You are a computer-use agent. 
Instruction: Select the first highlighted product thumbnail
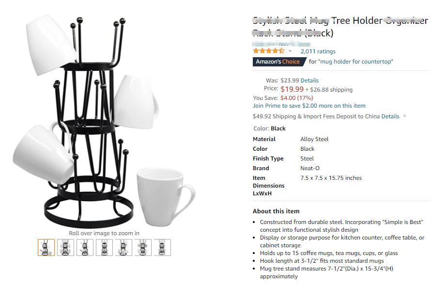(46, 247)
